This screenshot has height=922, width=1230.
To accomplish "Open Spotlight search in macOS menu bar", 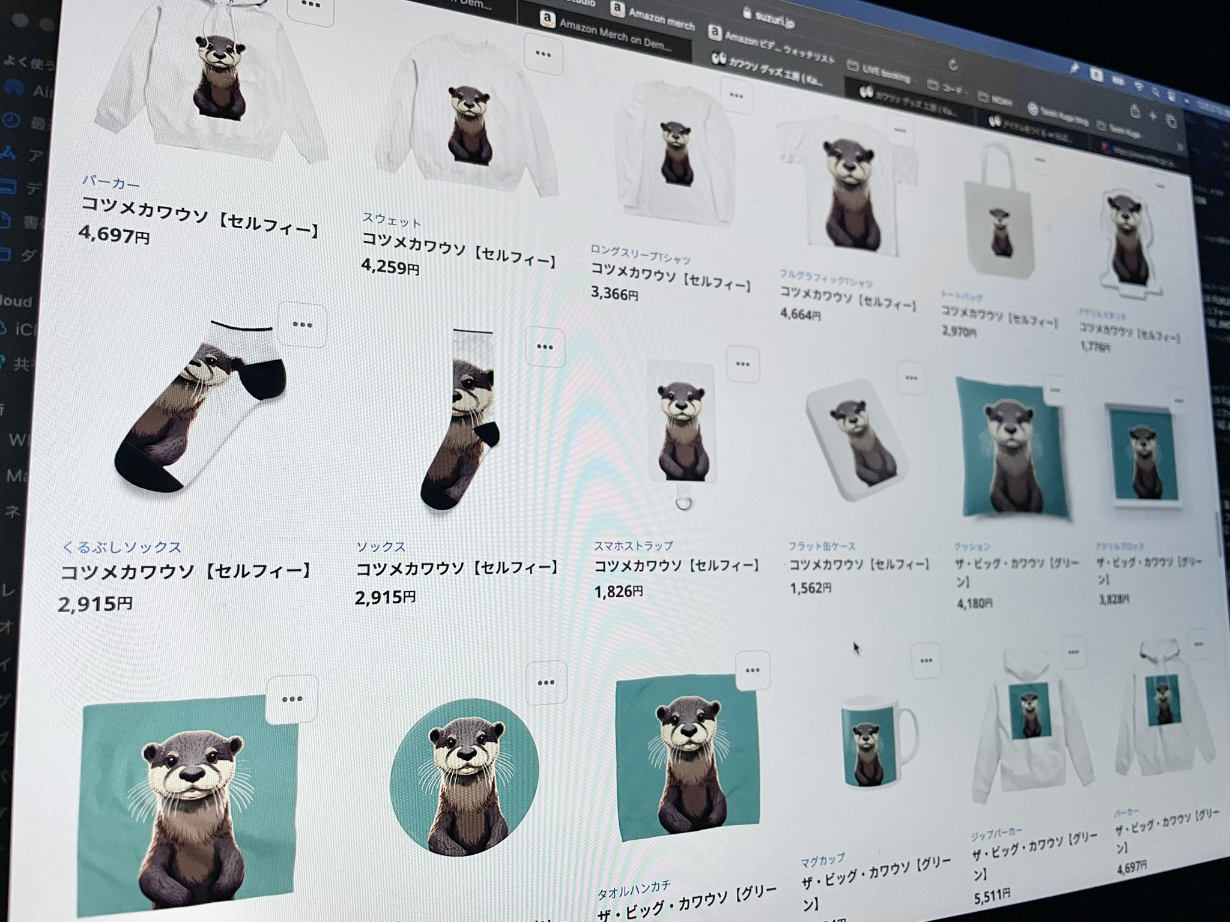I will click(x=1155, y=92).
